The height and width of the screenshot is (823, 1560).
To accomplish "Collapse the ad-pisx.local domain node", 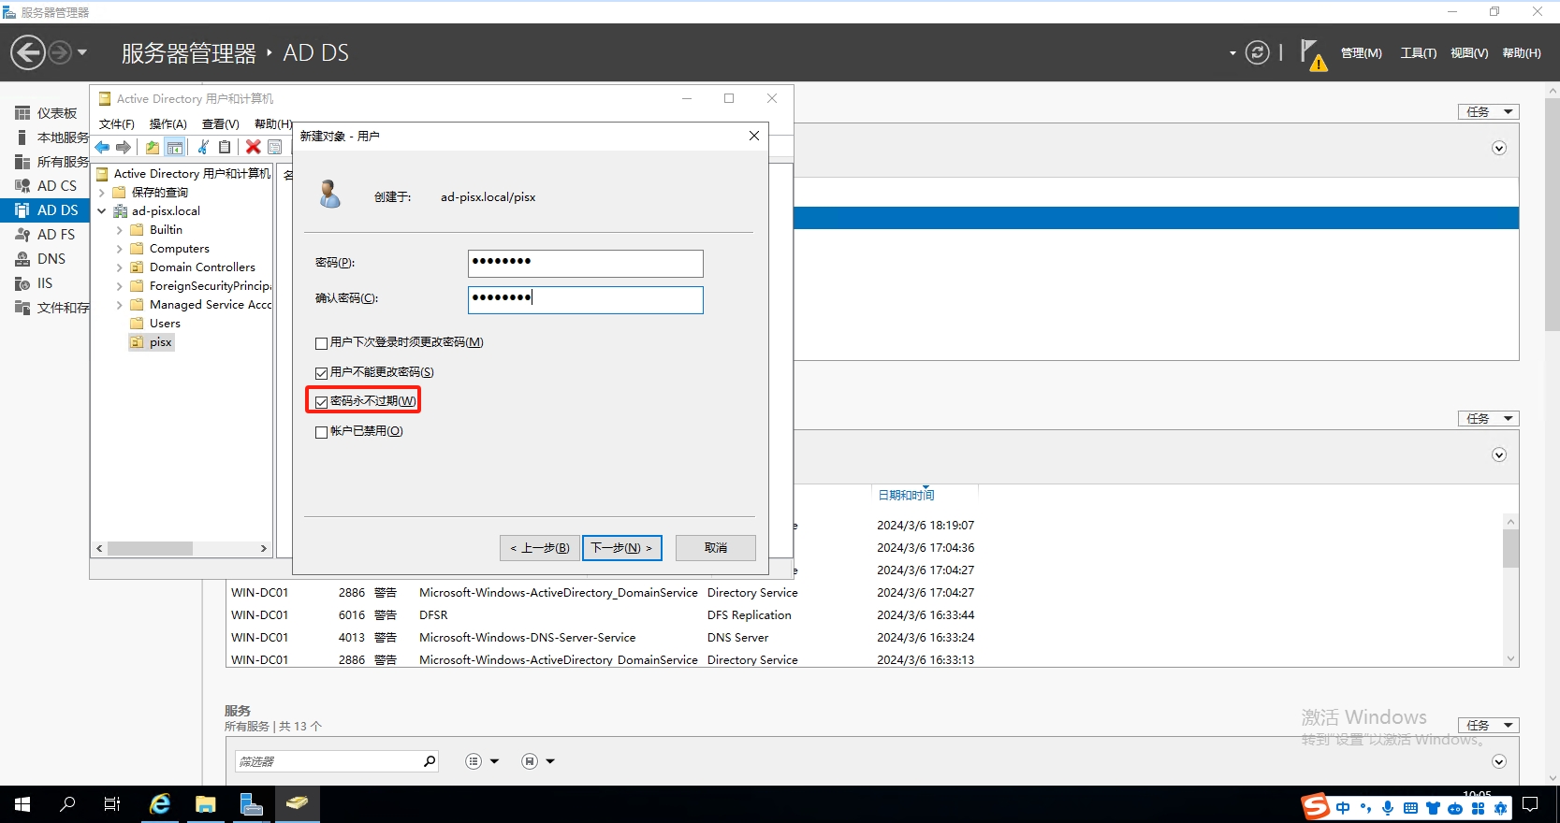I will (x=101, y=211).
